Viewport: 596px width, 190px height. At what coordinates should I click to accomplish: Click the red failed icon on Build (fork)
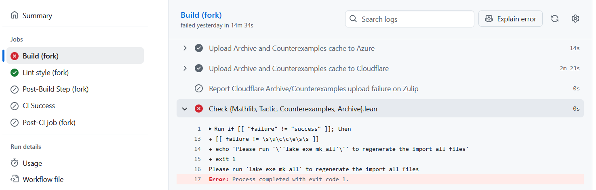[15, 56]
